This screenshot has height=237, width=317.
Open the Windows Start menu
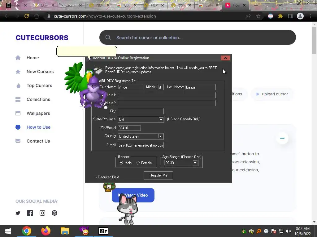[8, 231]
